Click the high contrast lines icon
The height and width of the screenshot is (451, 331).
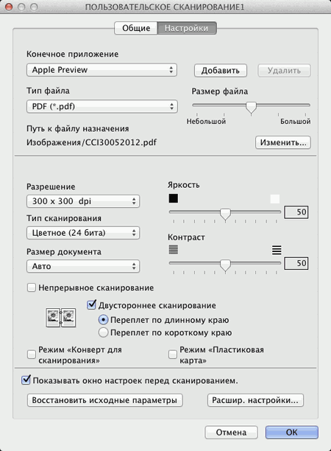(277, 250)
